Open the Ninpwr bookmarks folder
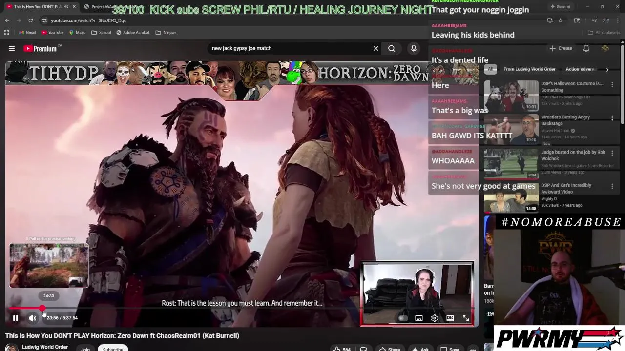Viewport: 625px width, 351px height. pyautogui.click(x=166, y=33)
